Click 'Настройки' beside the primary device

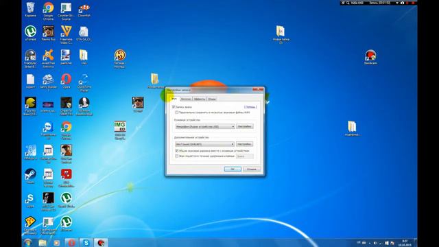tap(245, 126)
